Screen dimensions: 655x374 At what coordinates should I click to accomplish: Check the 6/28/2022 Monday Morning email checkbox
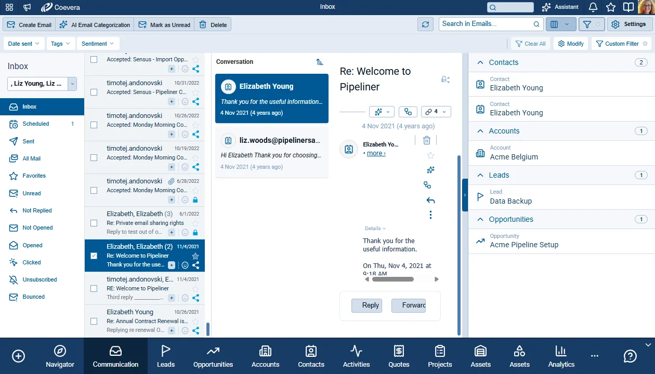[94, 190]
